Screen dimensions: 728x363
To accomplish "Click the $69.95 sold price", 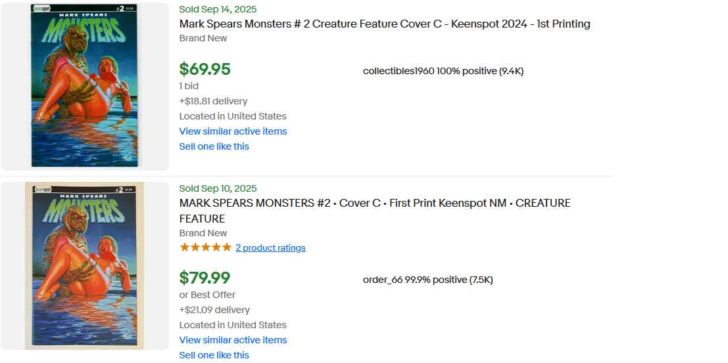I will [x=205, y=69].
